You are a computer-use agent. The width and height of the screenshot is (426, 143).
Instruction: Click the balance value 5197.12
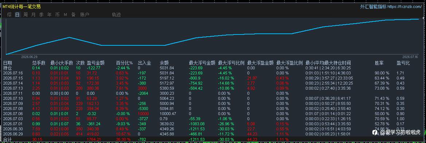(167, 78)
